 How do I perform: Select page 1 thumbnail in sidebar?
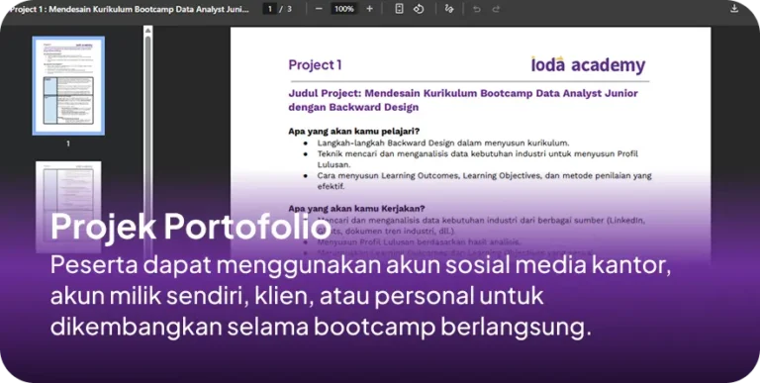(68, 86)
